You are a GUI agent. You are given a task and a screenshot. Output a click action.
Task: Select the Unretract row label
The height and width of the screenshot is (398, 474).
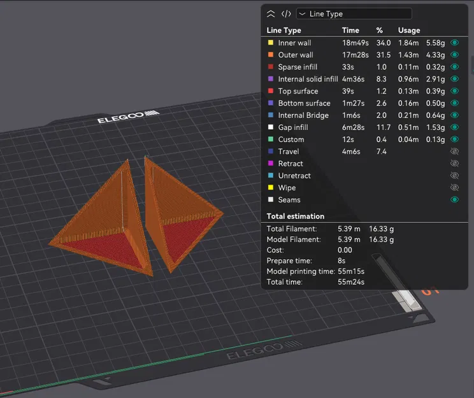click(x=294, y=176)
